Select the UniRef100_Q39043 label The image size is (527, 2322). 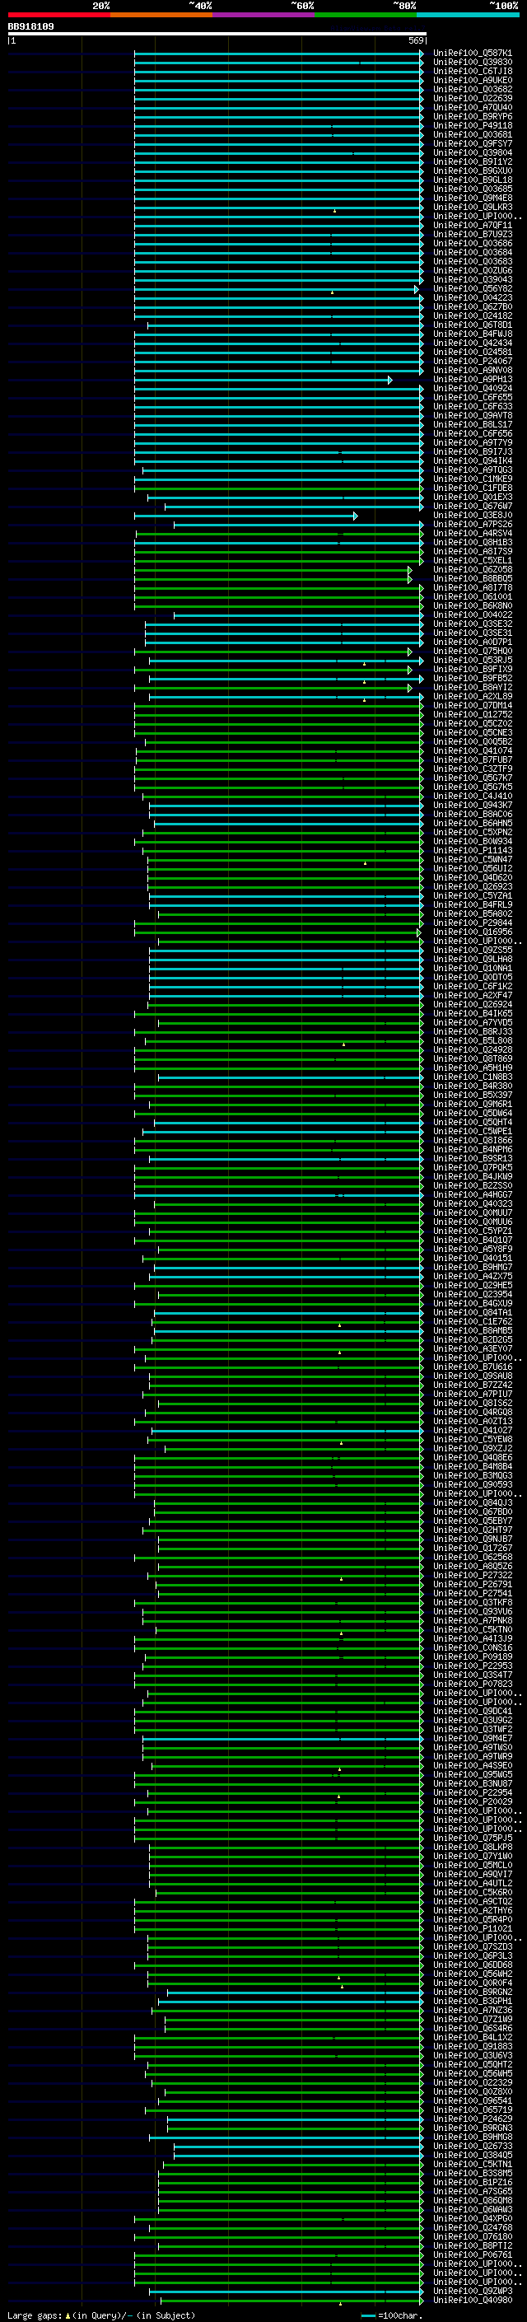pos(473,279)
